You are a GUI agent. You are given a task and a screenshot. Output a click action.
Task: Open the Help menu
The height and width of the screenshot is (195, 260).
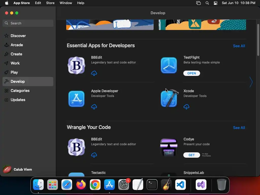[80, 3]
